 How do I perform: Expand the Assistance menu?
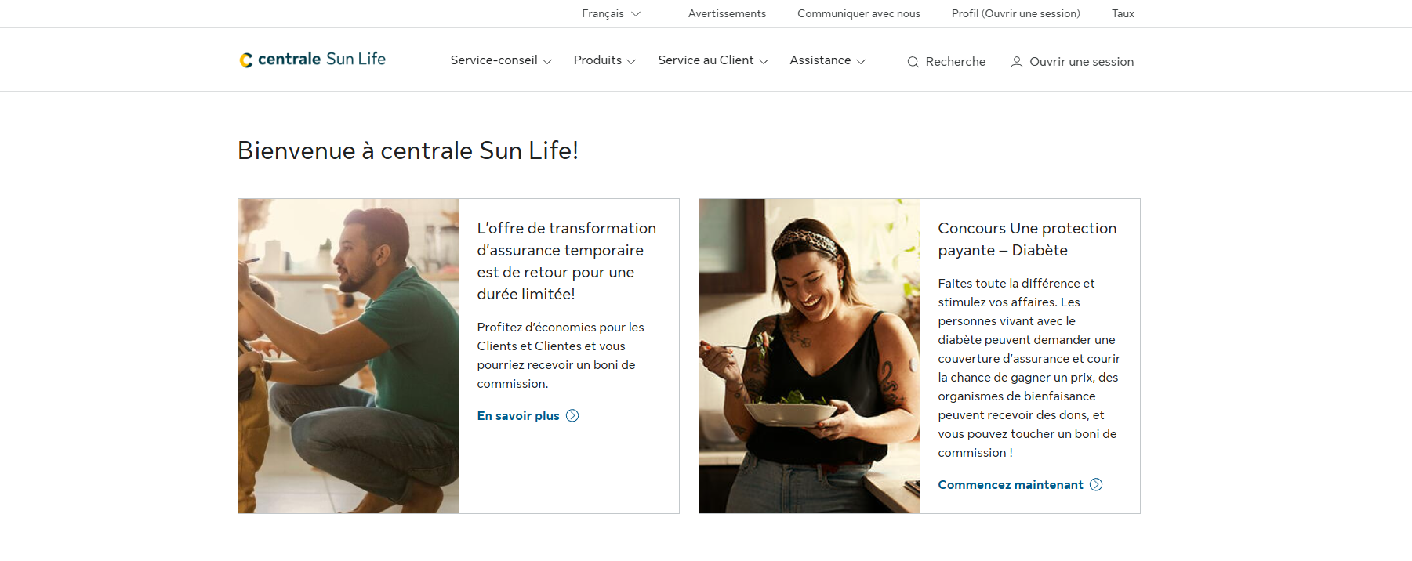click(827, 60)
